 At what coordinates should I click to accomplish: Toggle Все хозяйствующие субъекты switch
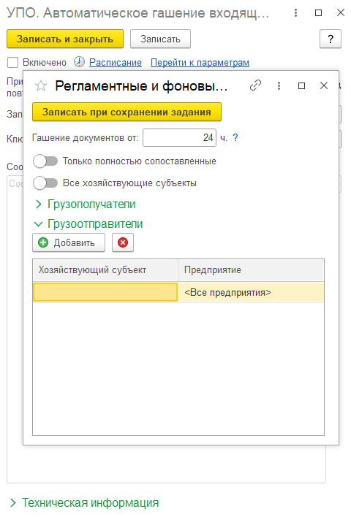coord(45,183)
